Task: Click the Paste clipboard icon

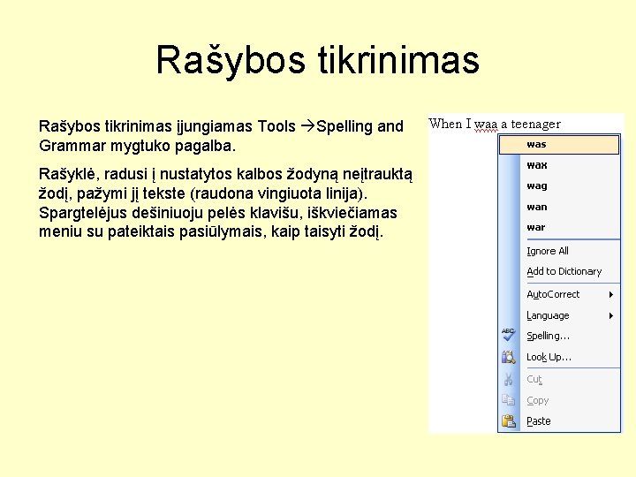Action: tap(508, 421)
